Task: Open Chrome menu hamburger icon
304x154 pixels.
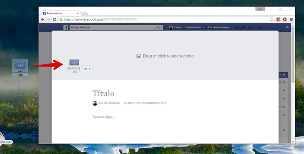Action: tap(291, 19)
